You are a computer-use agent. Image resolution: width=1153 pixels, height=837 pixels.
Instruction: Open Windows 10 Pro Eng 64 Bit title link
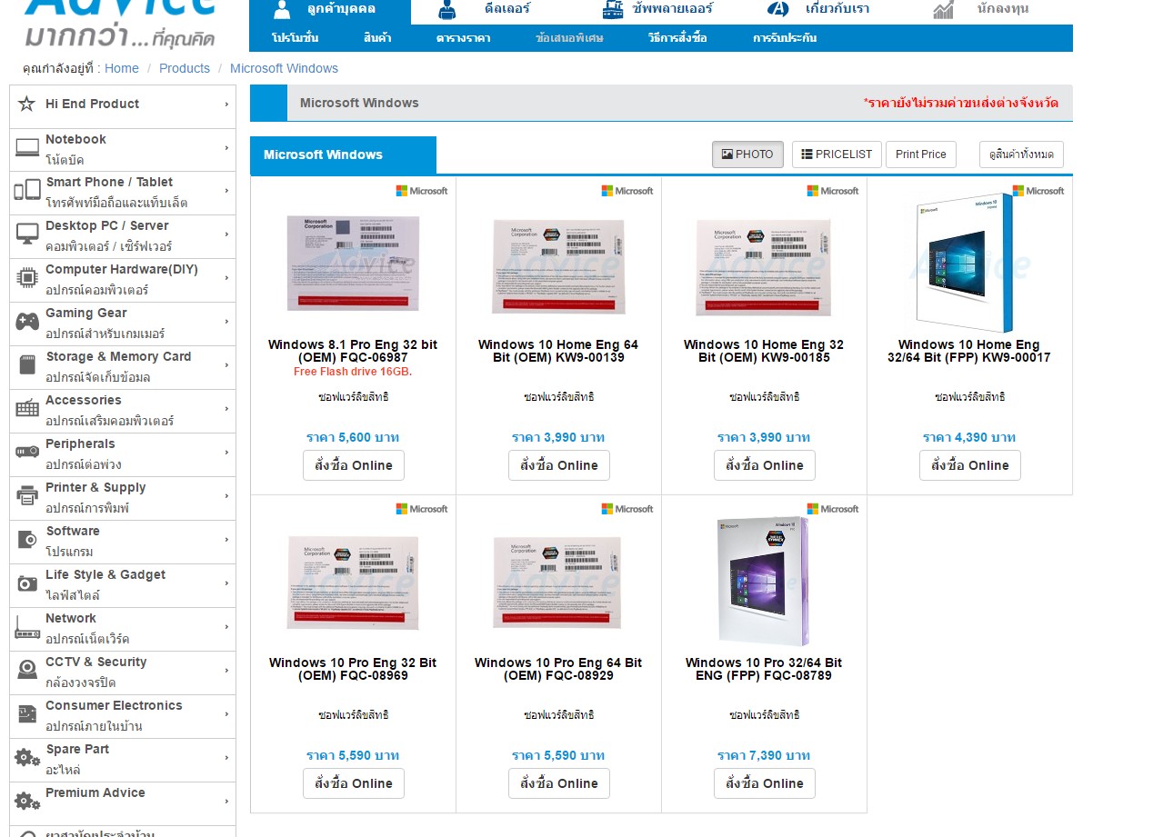(558, 669)
